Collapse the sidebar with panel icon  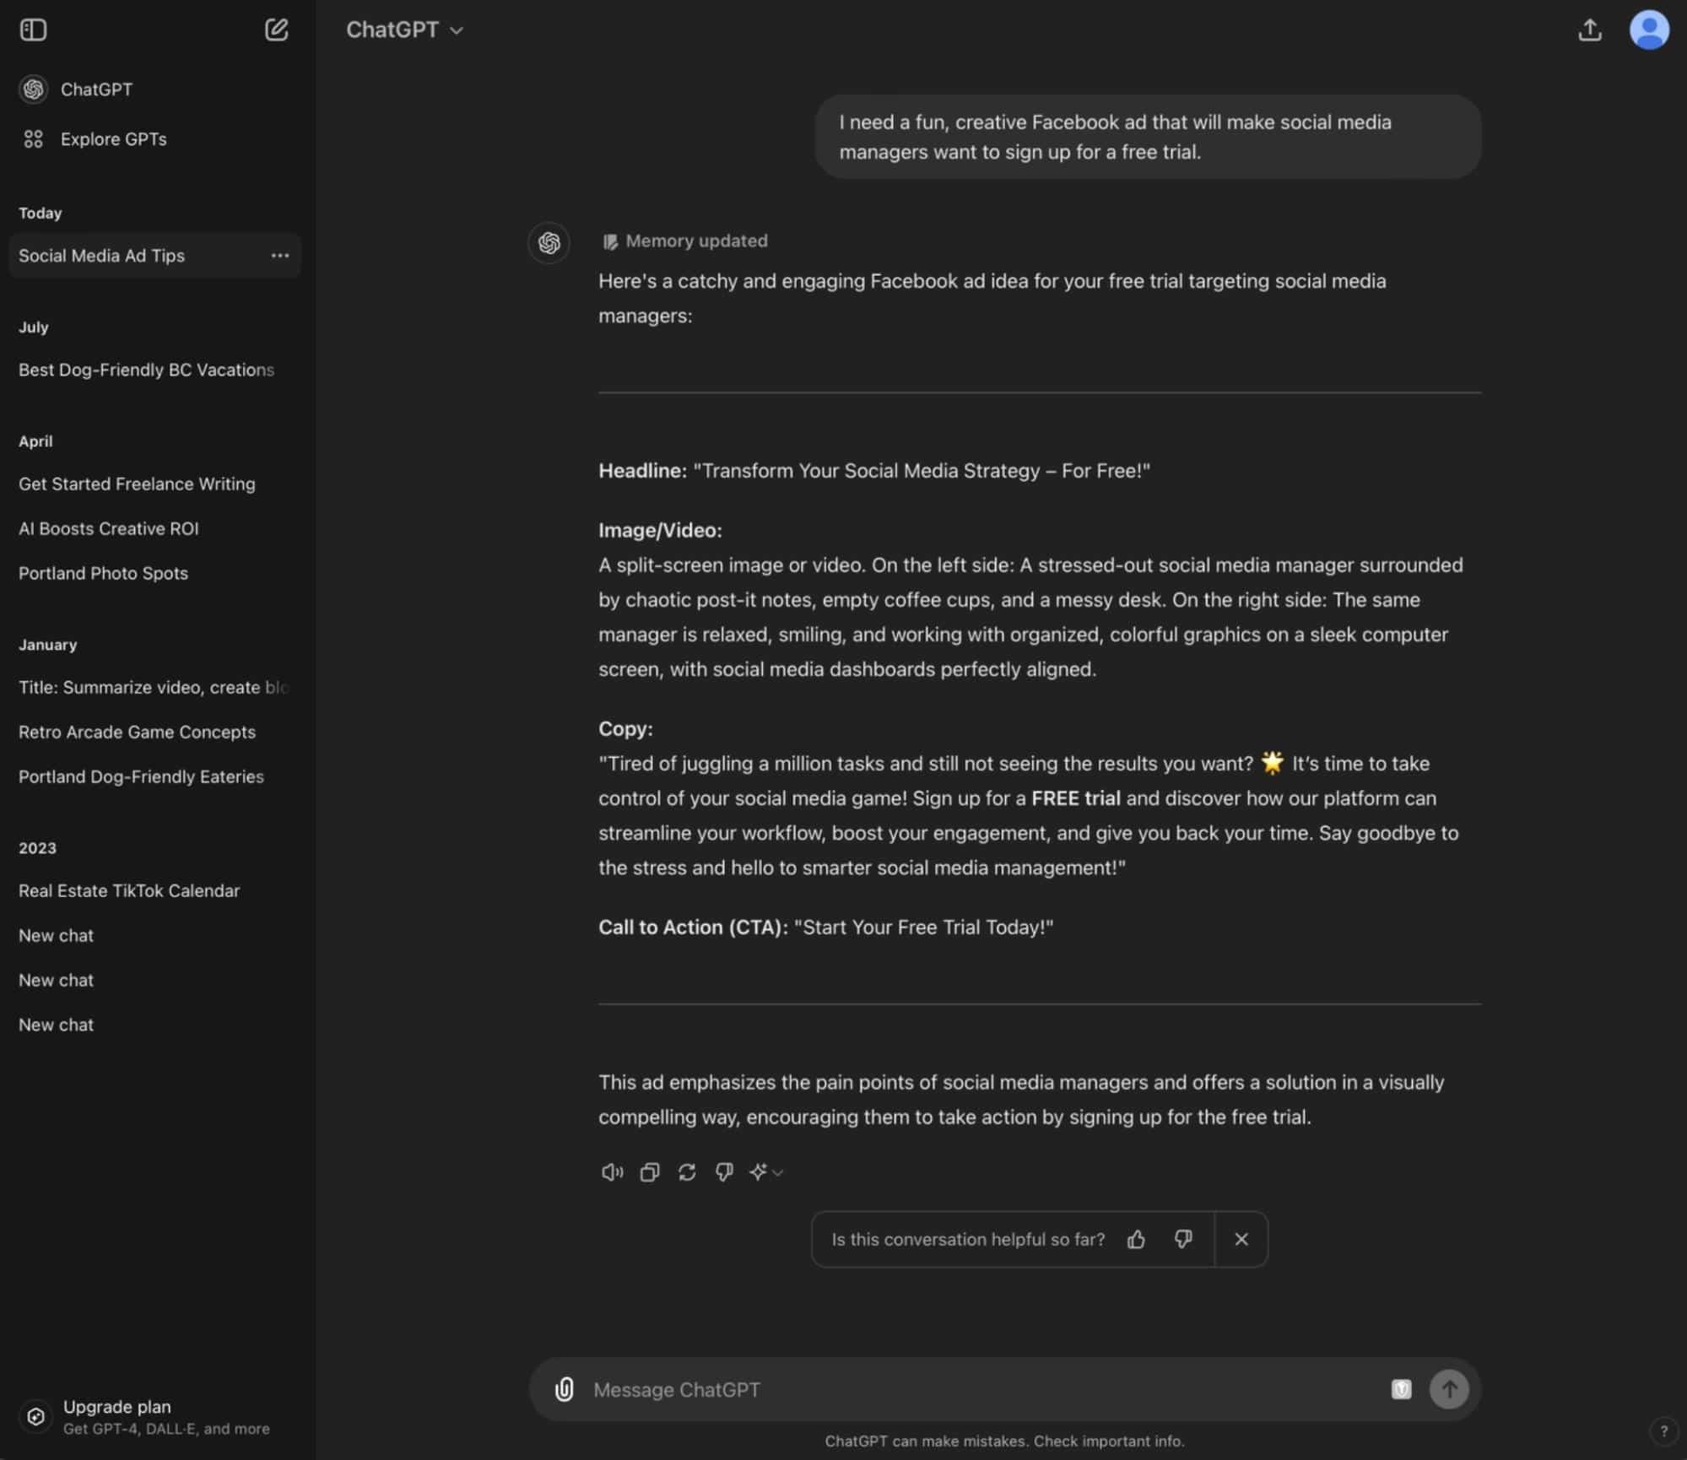pos(34,30)
